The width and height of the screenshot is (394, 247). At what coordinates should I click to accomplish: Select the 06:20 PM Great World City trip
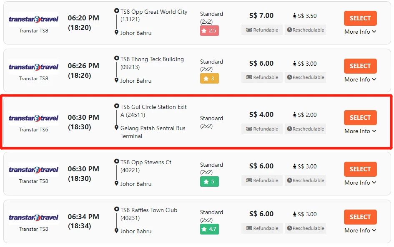pyautogui.click(x=360, y=18)
